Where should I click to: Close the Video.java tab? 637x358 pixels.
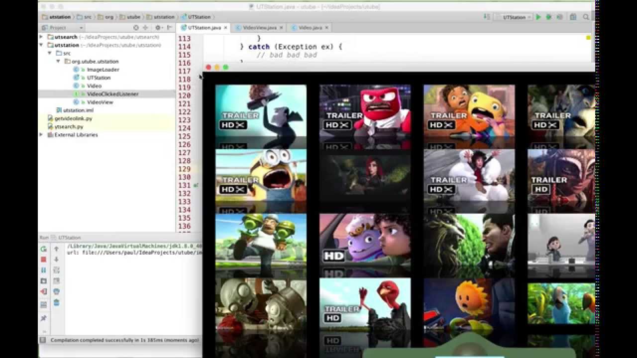click(x=326, y=28)
